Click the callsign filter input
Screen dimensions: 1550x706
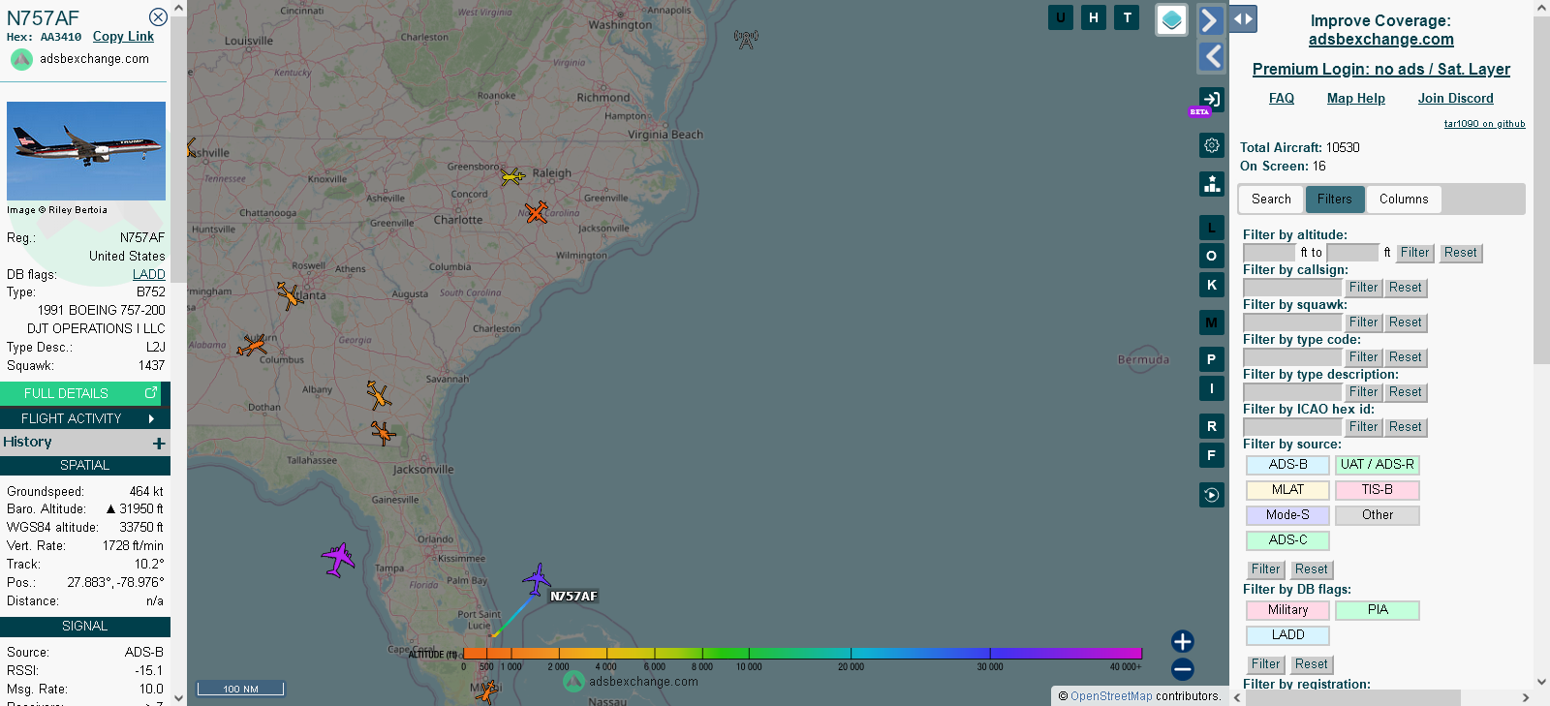click(1292, 288)
